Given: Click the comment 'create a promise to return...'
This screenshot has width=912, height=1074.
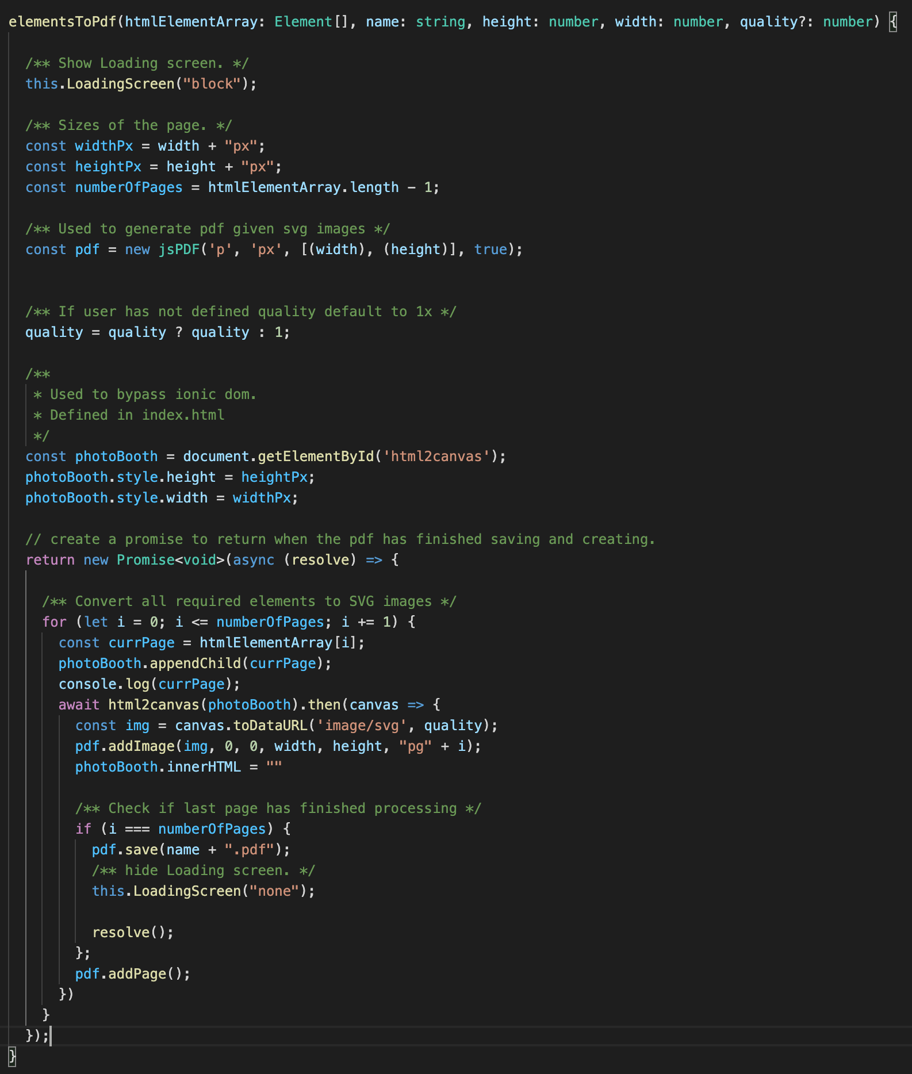Looking at the screenshot, I should (x=340, y=539).
